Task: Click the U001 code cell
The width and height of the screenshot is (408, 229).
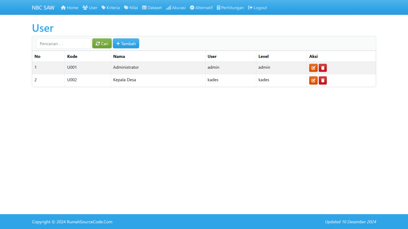Action: tap(72, 67)
